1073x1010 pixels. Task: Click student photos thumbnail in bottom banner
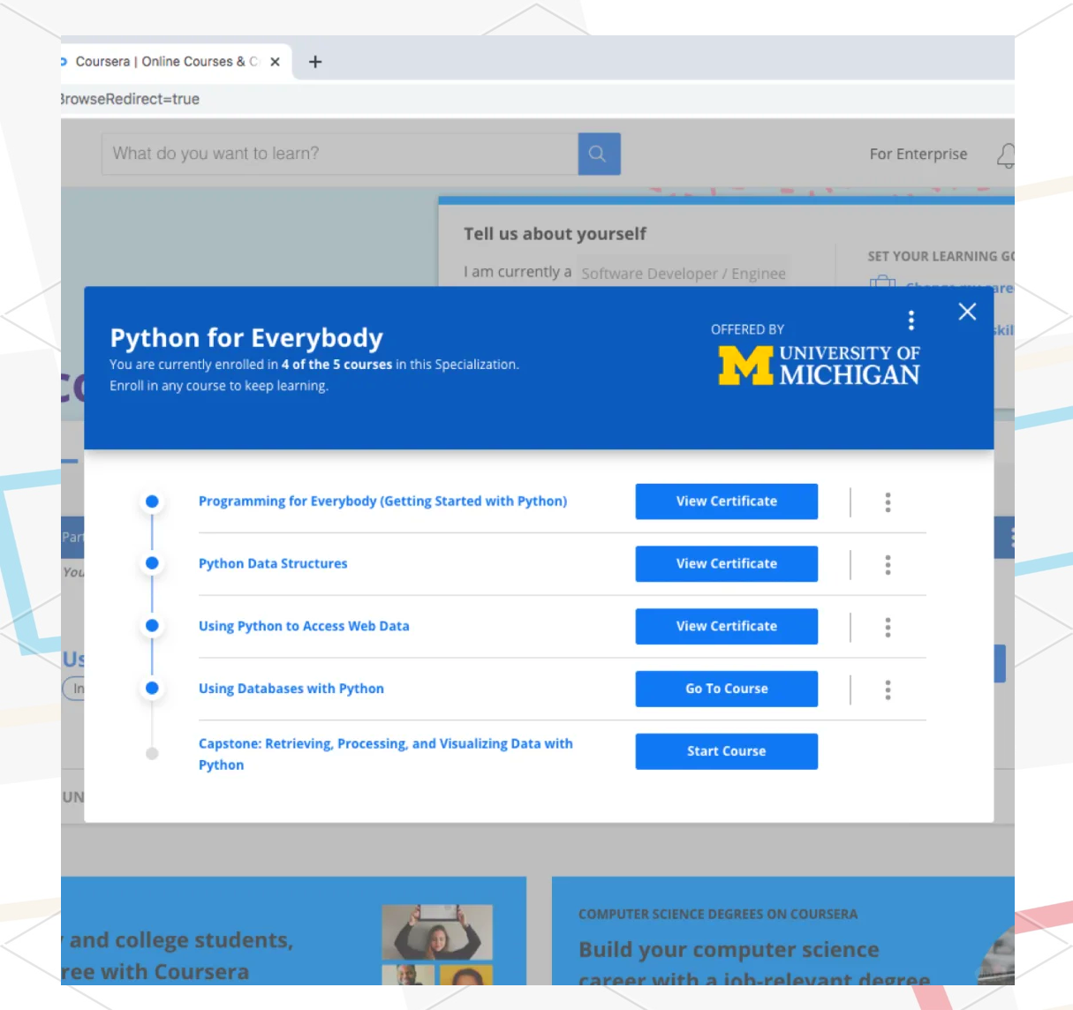[x=437, y=944]
